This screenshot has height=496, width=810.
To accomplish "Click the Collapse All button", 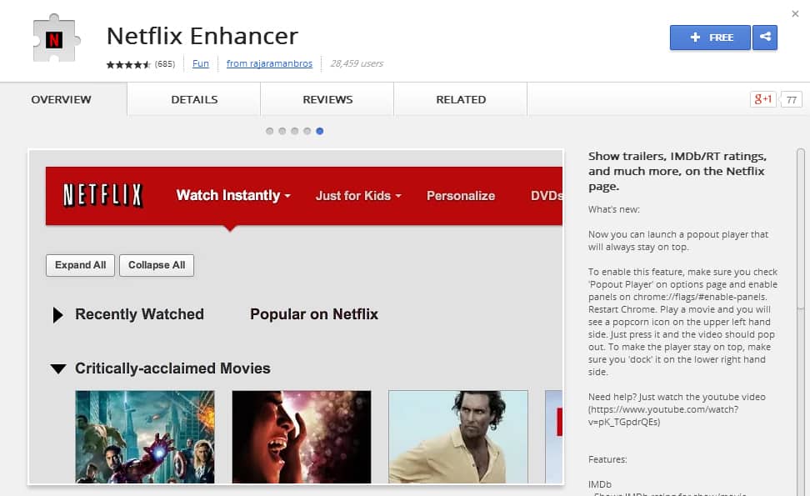I will pyautogui.click(x=157, y=265).
